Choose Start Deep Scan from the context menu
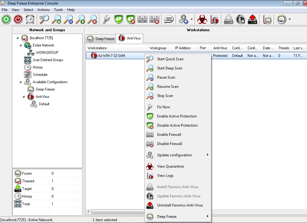The width and height of the screenshot is (307, 223). click(x=178, y=68)
